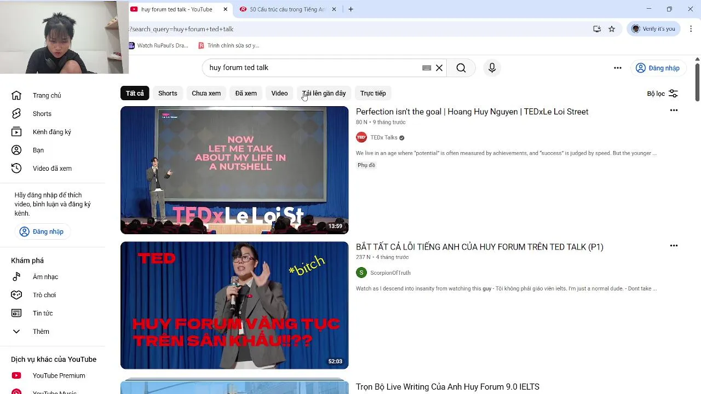This screenshot has height=394, width=701.
Task: Select the Đã xem filter chip
Action: (246, 93)
